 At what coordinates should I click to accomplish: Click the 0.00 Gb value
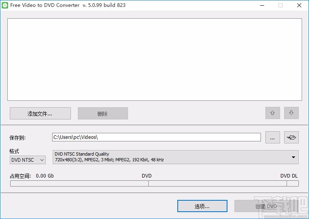[x=45, y=176]
